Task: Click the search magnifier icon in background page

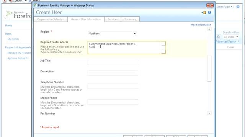Action: click(x=218, y=37)
